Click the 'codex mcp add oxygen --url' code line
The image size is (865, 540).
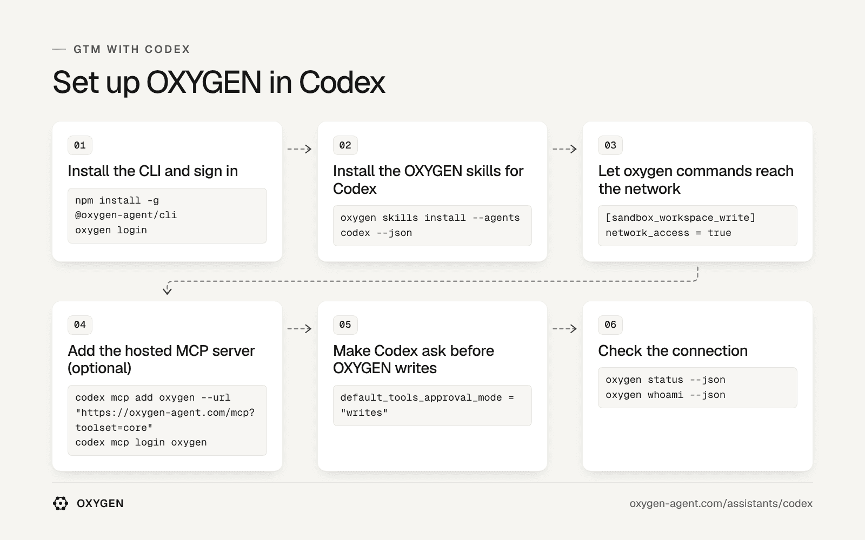point(153,397)
